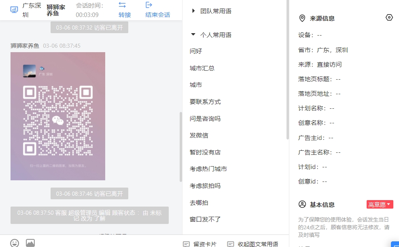Click the 计划名称 row

pyautogui.click(x=316, y=108)
